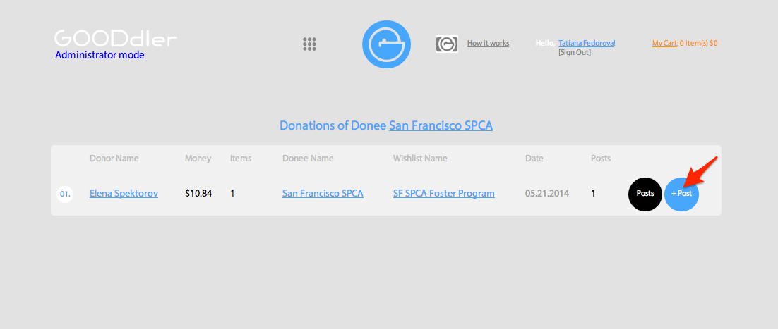
Task: Click the Money column header
Action: coord(198,159)
